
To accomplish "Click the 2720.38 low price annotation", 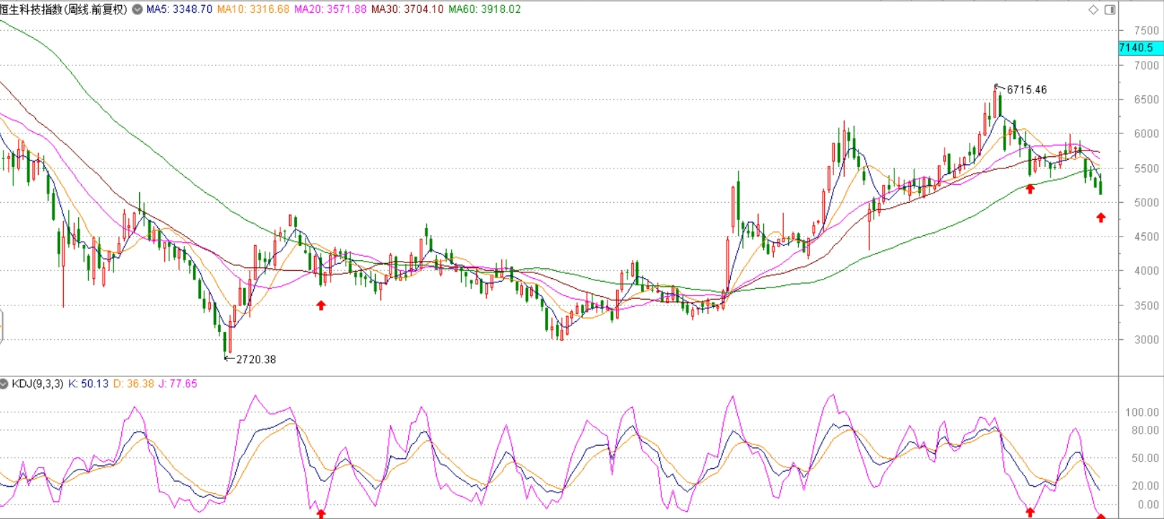I will pyautogui.click(x=255, y=359).
